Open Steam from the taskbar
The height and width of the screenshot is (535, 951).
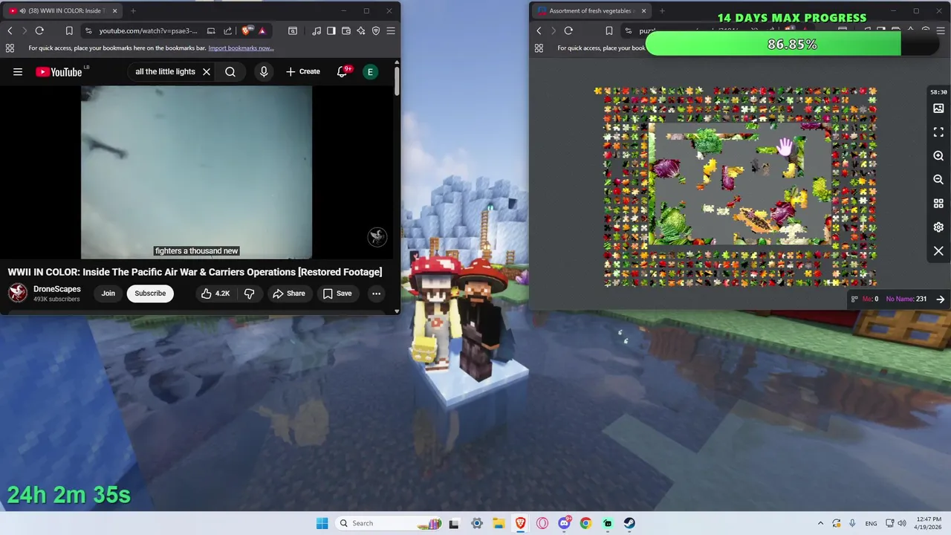click(629, 523)
